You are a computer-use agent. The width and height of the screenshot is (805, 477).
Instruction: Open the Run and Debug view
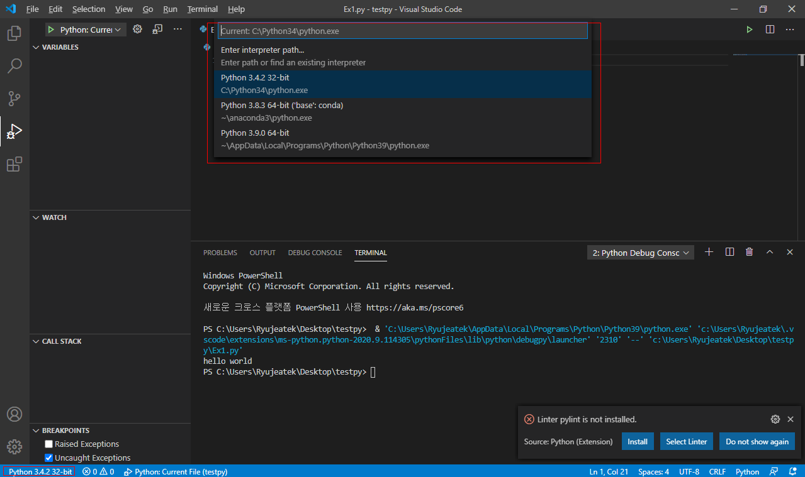point(14,131)
